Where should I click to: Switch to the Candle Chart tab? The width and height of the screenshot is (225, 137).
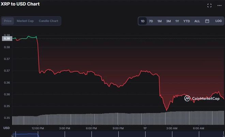tap(48, 21)
